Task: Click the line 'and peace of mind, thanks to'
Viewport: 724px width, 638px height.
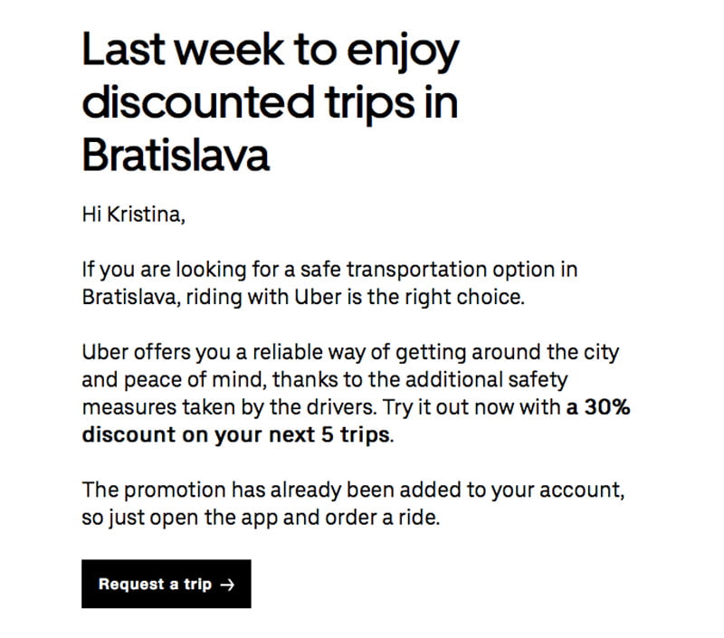Action: pos(325,379)
